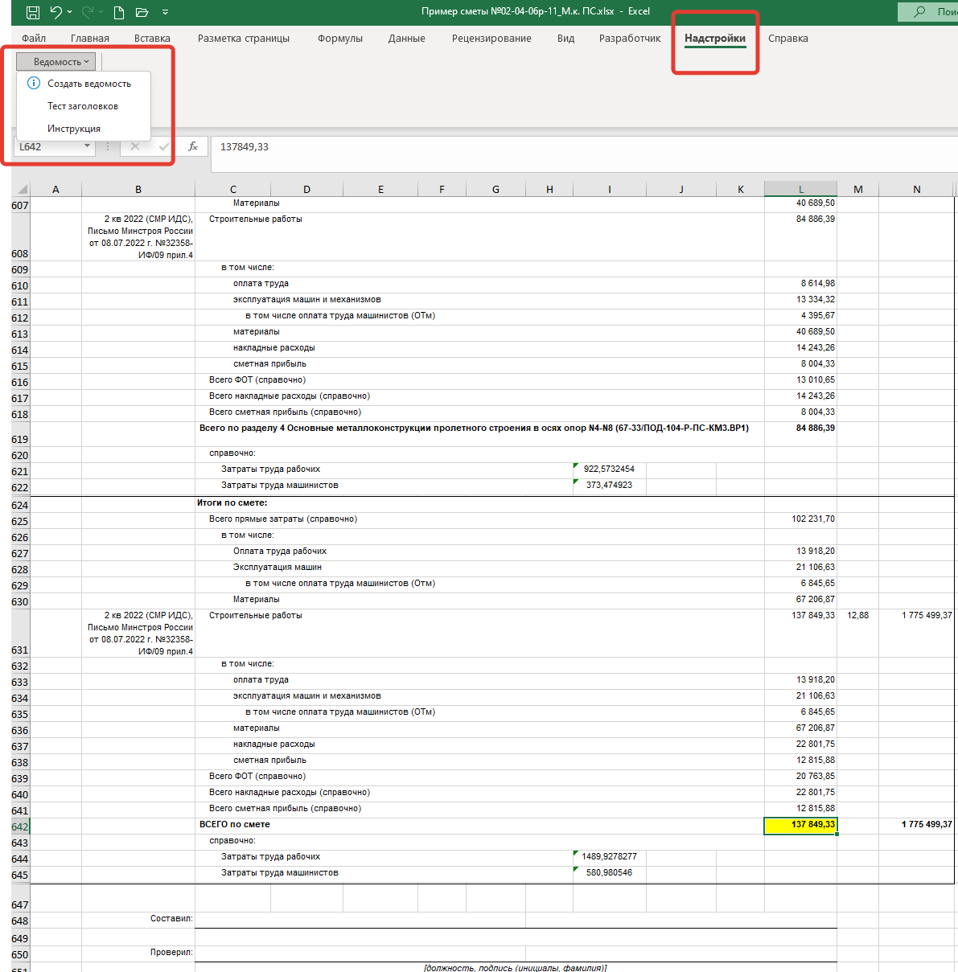958x972 pixels.
Task: Expand the Name Box dropdown arrow
Action: [87, 146]
